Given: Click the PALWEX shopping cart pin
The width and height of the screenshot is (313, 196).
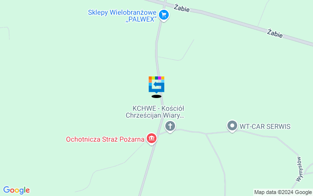Looking at the screenshot, I should [164, 16].
